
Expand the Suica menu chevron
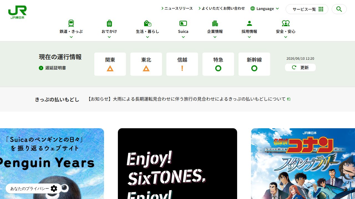pos(183,37)
